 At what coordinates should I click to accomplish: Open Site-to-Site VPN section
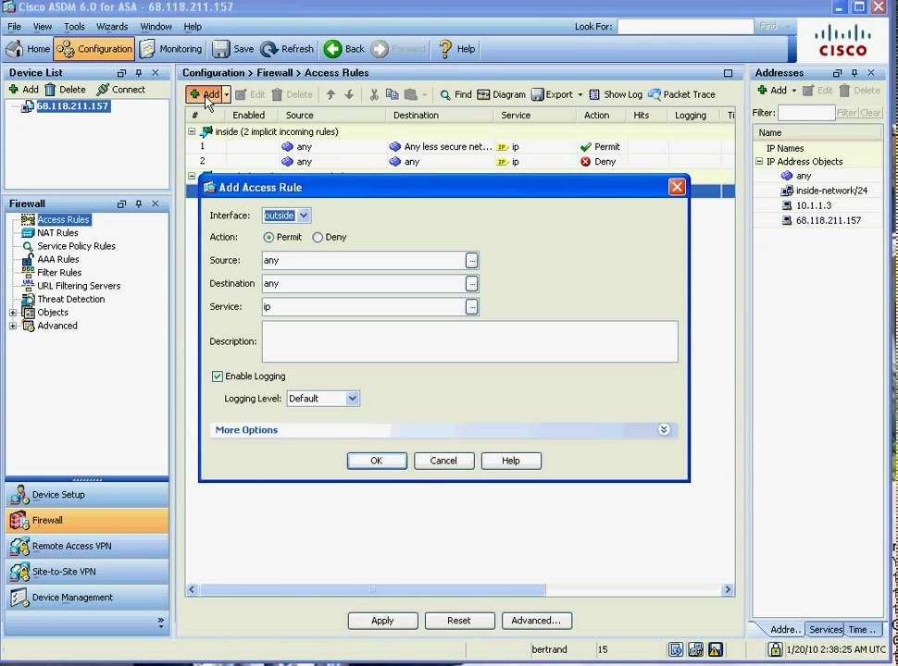(87, 572)
